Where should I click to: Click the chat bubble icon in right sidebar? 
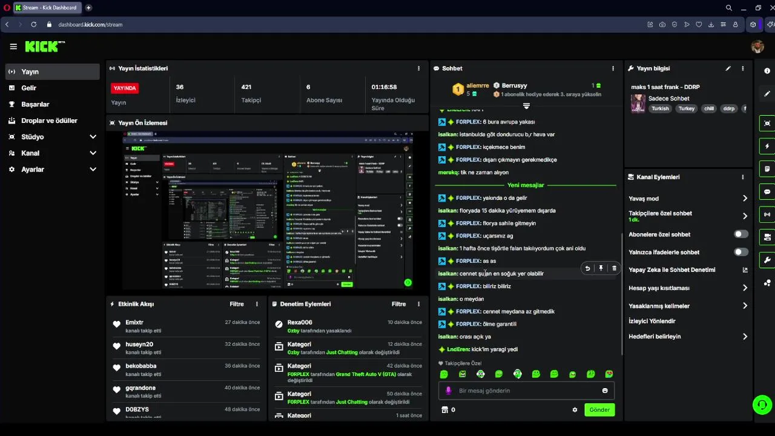(x=767, y=192)
